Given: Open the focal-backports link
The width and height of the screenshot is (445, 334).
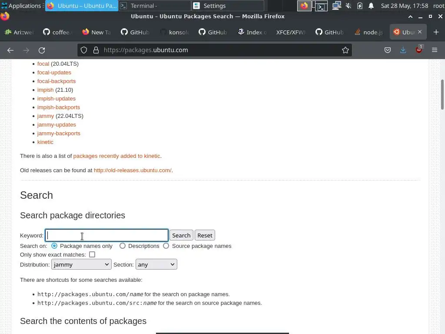Looking at the screenshot, I should point(56,81).
